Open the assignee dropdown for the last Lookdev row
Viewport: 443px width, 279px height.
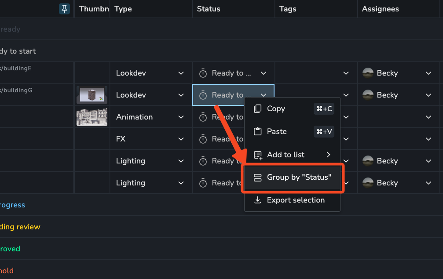click(x=428, y=95)
